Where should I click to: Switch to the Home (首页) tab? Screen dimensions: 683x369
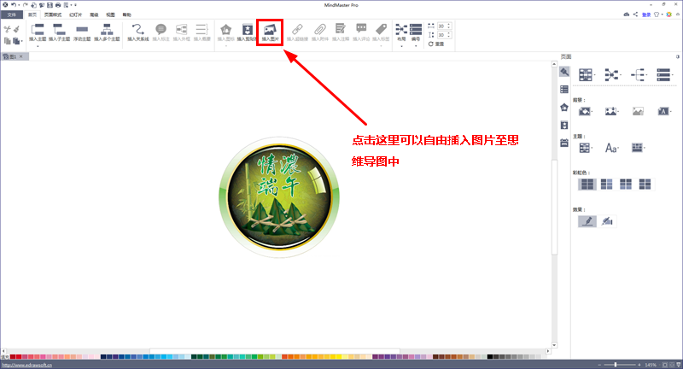tap(32, 15)
